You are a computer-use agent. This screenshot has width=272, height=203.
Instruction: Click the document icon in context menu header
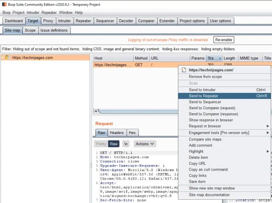click(x=184, y=70)
